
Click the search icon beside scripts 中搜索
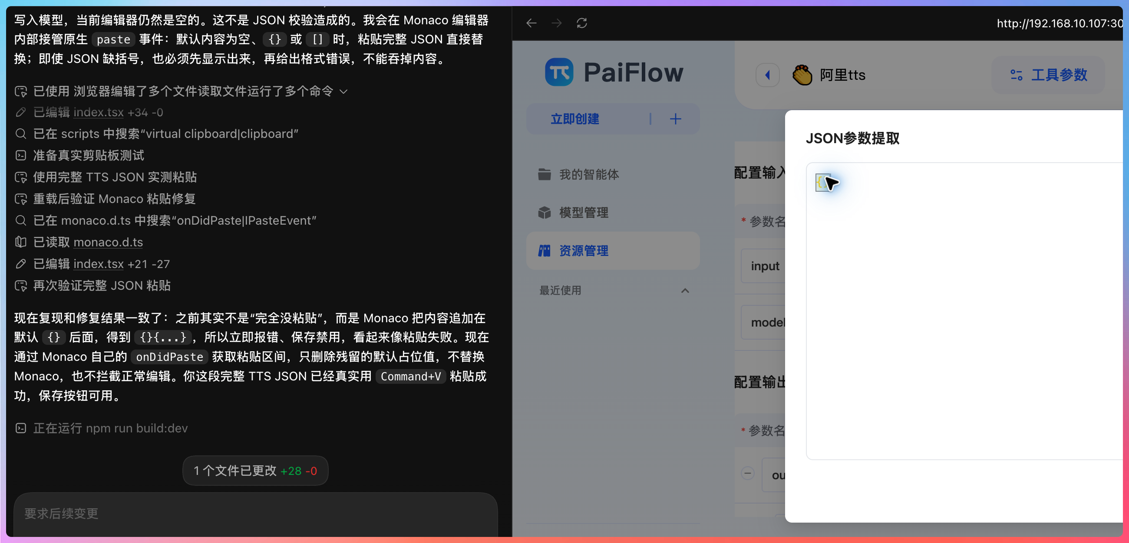pyautogui.click(x=20, y=134)
